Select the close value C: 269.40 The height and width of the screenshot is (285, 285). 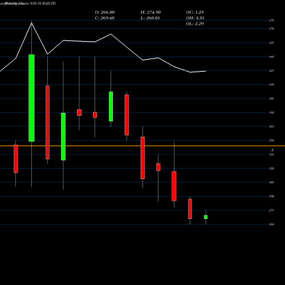(x=105, y=18)
